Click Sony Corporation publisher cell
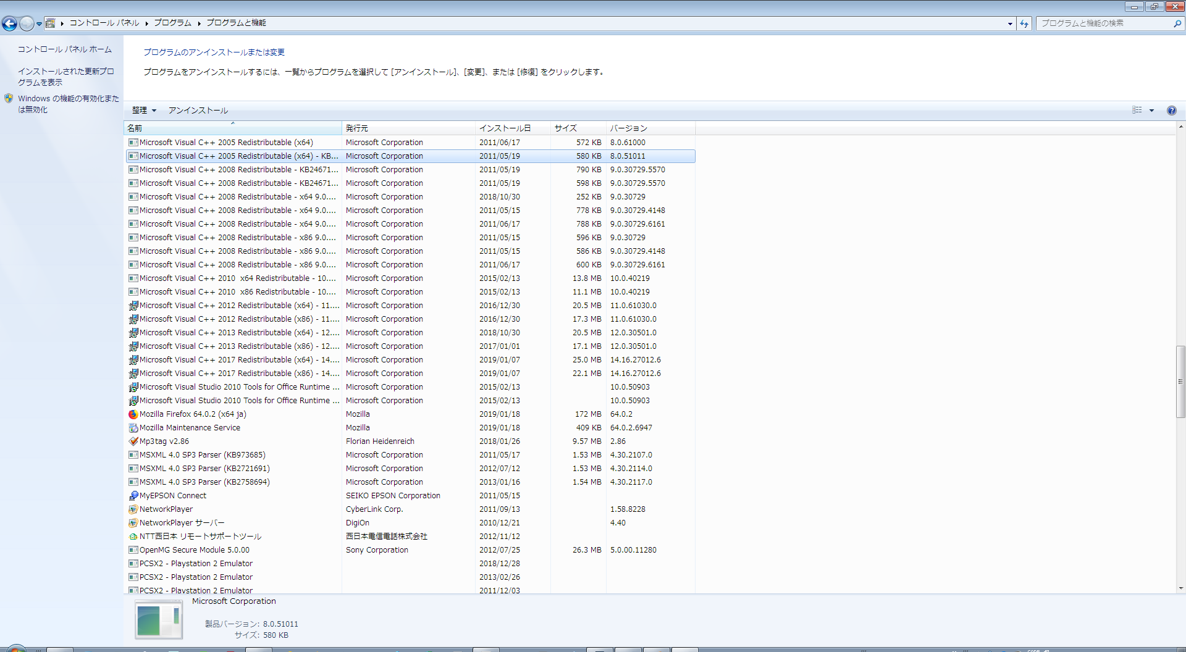The height and width of the screenshot is (652, 1186). pyautogui.click(x=377, y=550)
